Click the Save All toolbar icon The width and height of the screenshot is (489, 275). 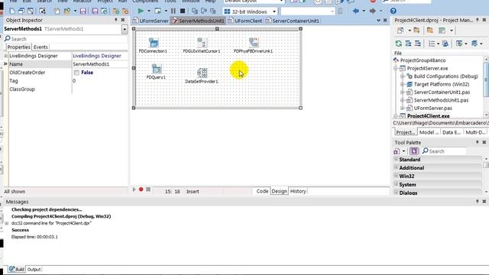tap(95, 11)
